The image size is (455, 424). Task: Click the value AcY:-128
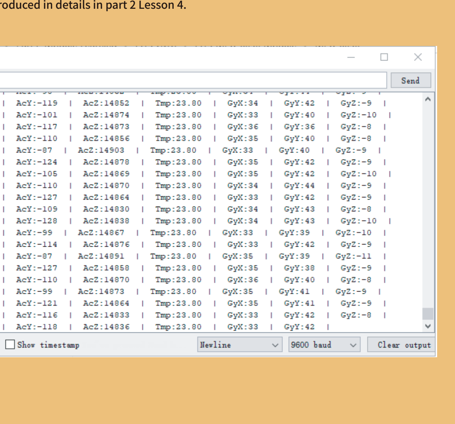click(37, 221)
